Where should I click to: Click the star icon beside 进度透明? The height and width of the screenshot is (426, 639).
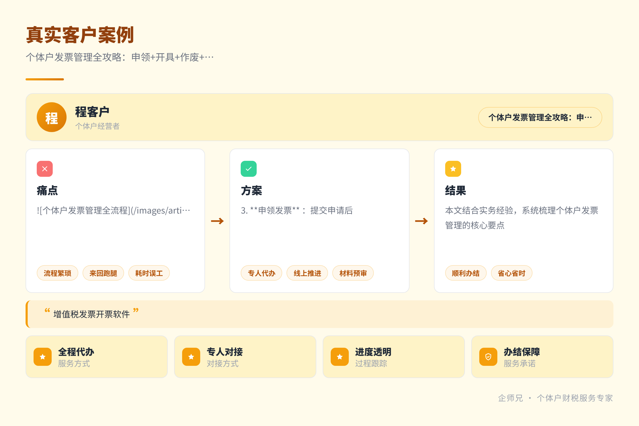(x=340, y=357)
